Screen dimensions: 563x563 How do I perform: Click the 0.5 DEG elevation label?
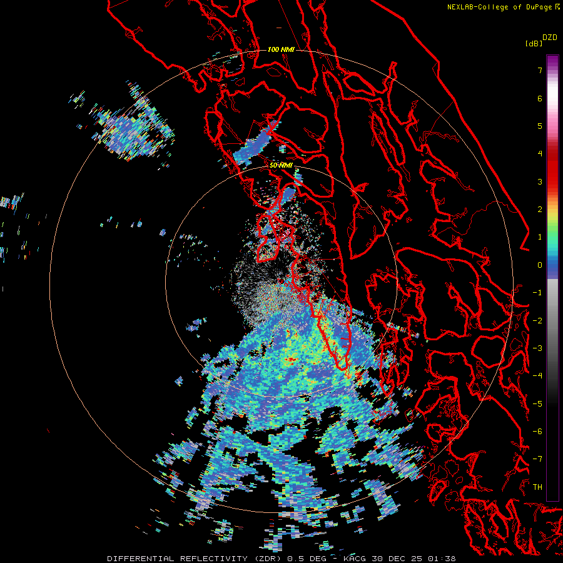pos(307,559)
